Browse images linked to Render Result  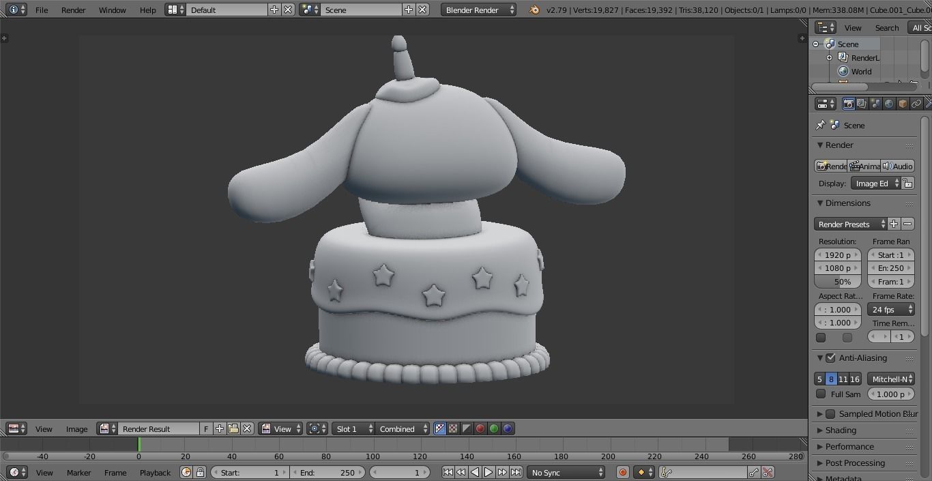pyautogui.click(x=107, y=428)
